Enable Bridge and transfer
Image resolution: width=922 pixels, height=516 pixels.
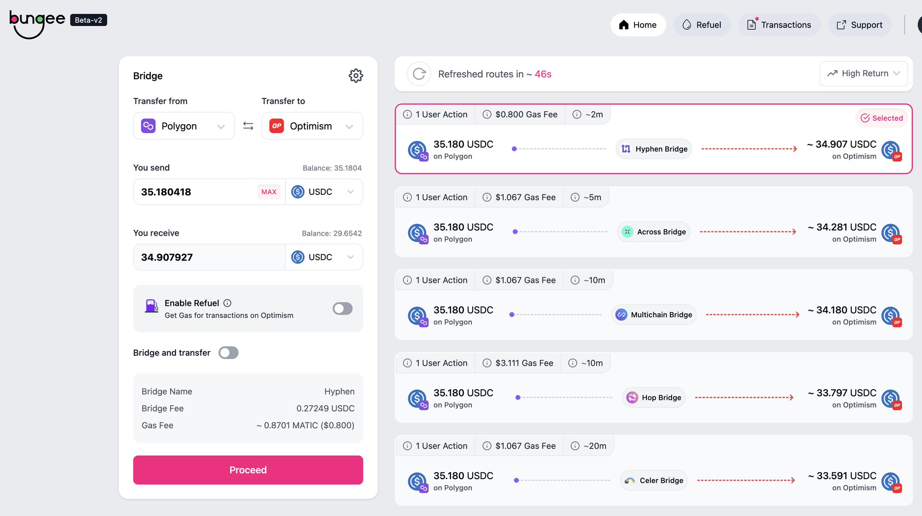(x=229, y=353)
